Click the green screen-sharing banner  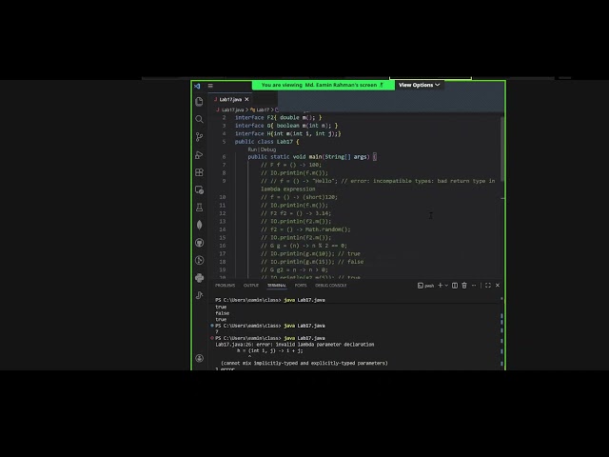tap(323, 85)
